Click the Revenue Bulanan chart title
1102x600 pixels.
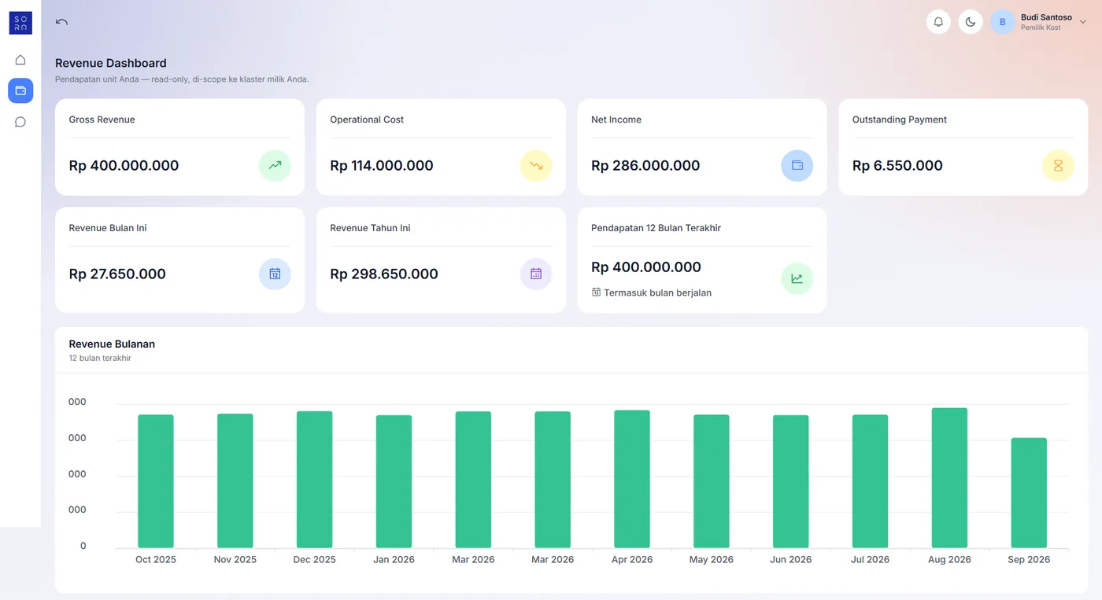coord(112,344)
